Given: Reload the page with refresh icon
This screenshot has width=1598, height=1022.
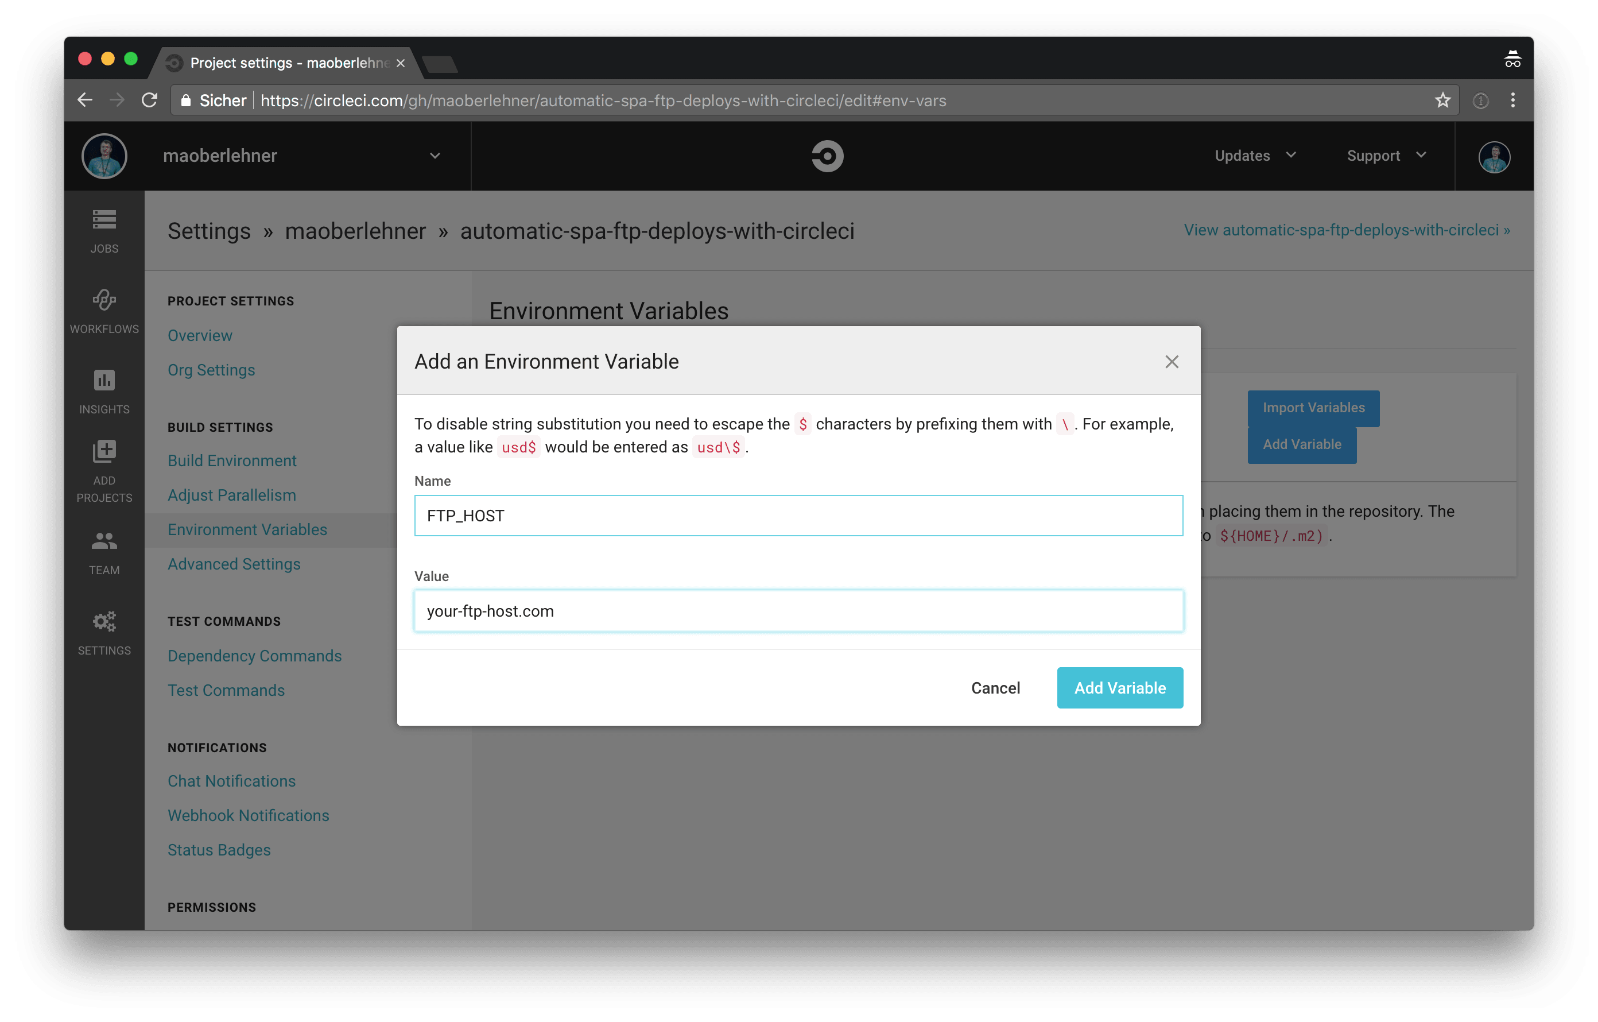Looking at the screenshot, I should 150,100.
